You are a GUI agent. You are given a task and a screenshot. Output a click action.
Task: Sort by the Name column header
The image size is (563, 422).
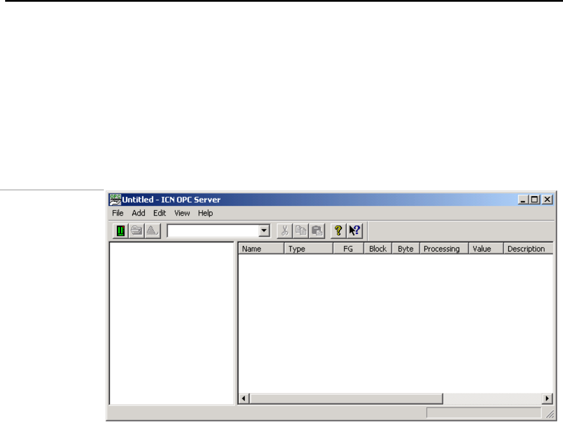(261, 249)
